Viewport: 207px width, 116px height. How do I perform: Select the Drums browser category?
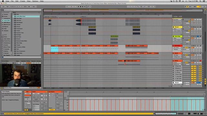click(x=6, y=16)
